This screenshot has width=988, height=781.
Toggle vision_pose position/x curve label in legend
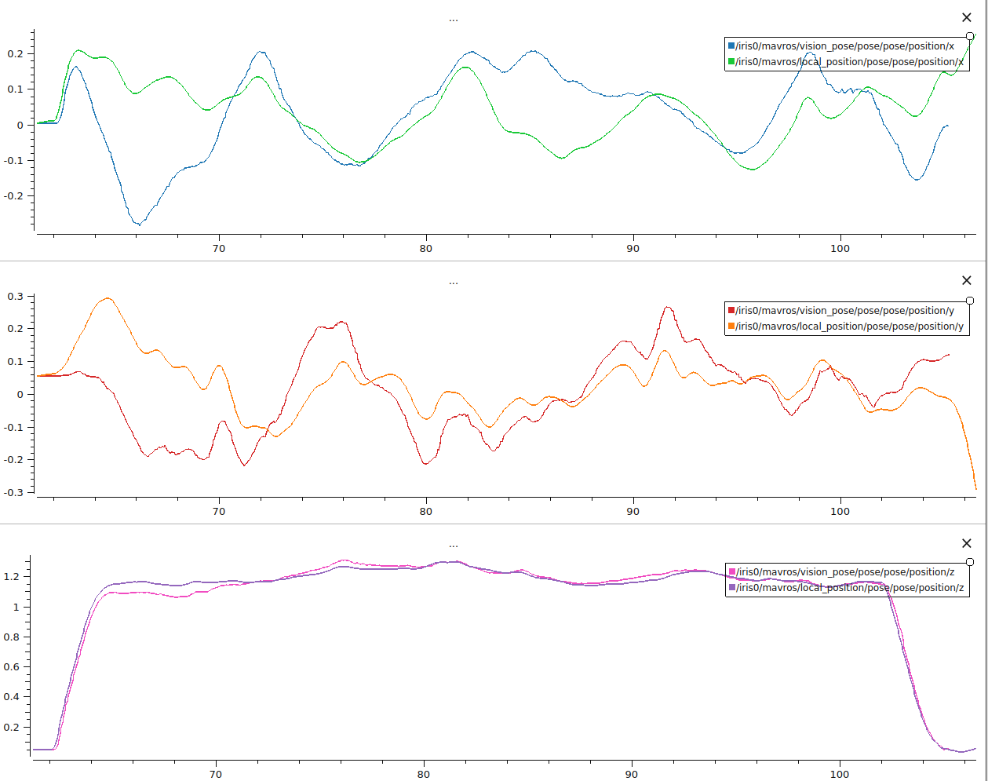845,46
